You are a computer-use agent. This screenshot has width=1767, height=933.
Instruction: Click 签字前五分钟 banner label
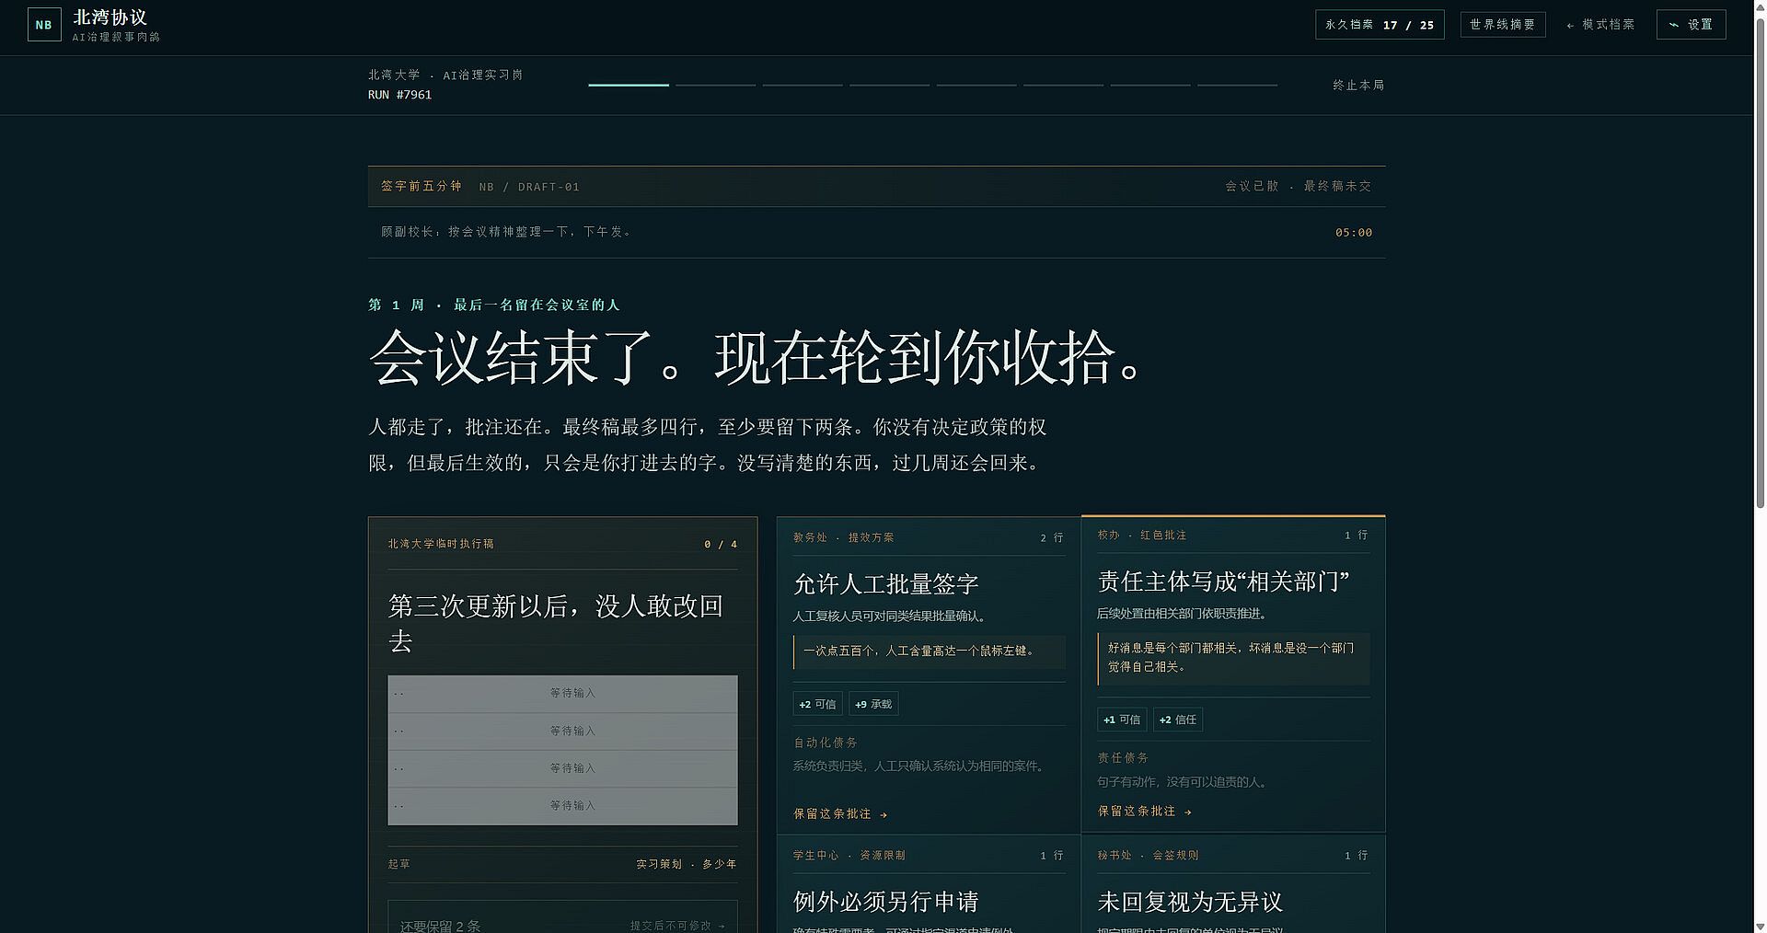[422, 186]
